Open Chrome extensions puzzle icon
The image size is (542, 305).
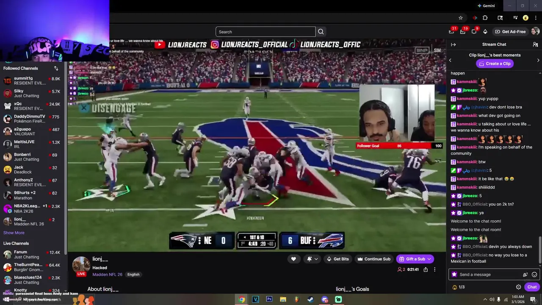tap(485, 18)
